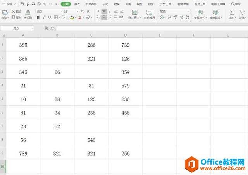Click Increase Decimal places icon
The height and width of the screenshot is (175, 248).
[x=182, y=17]
